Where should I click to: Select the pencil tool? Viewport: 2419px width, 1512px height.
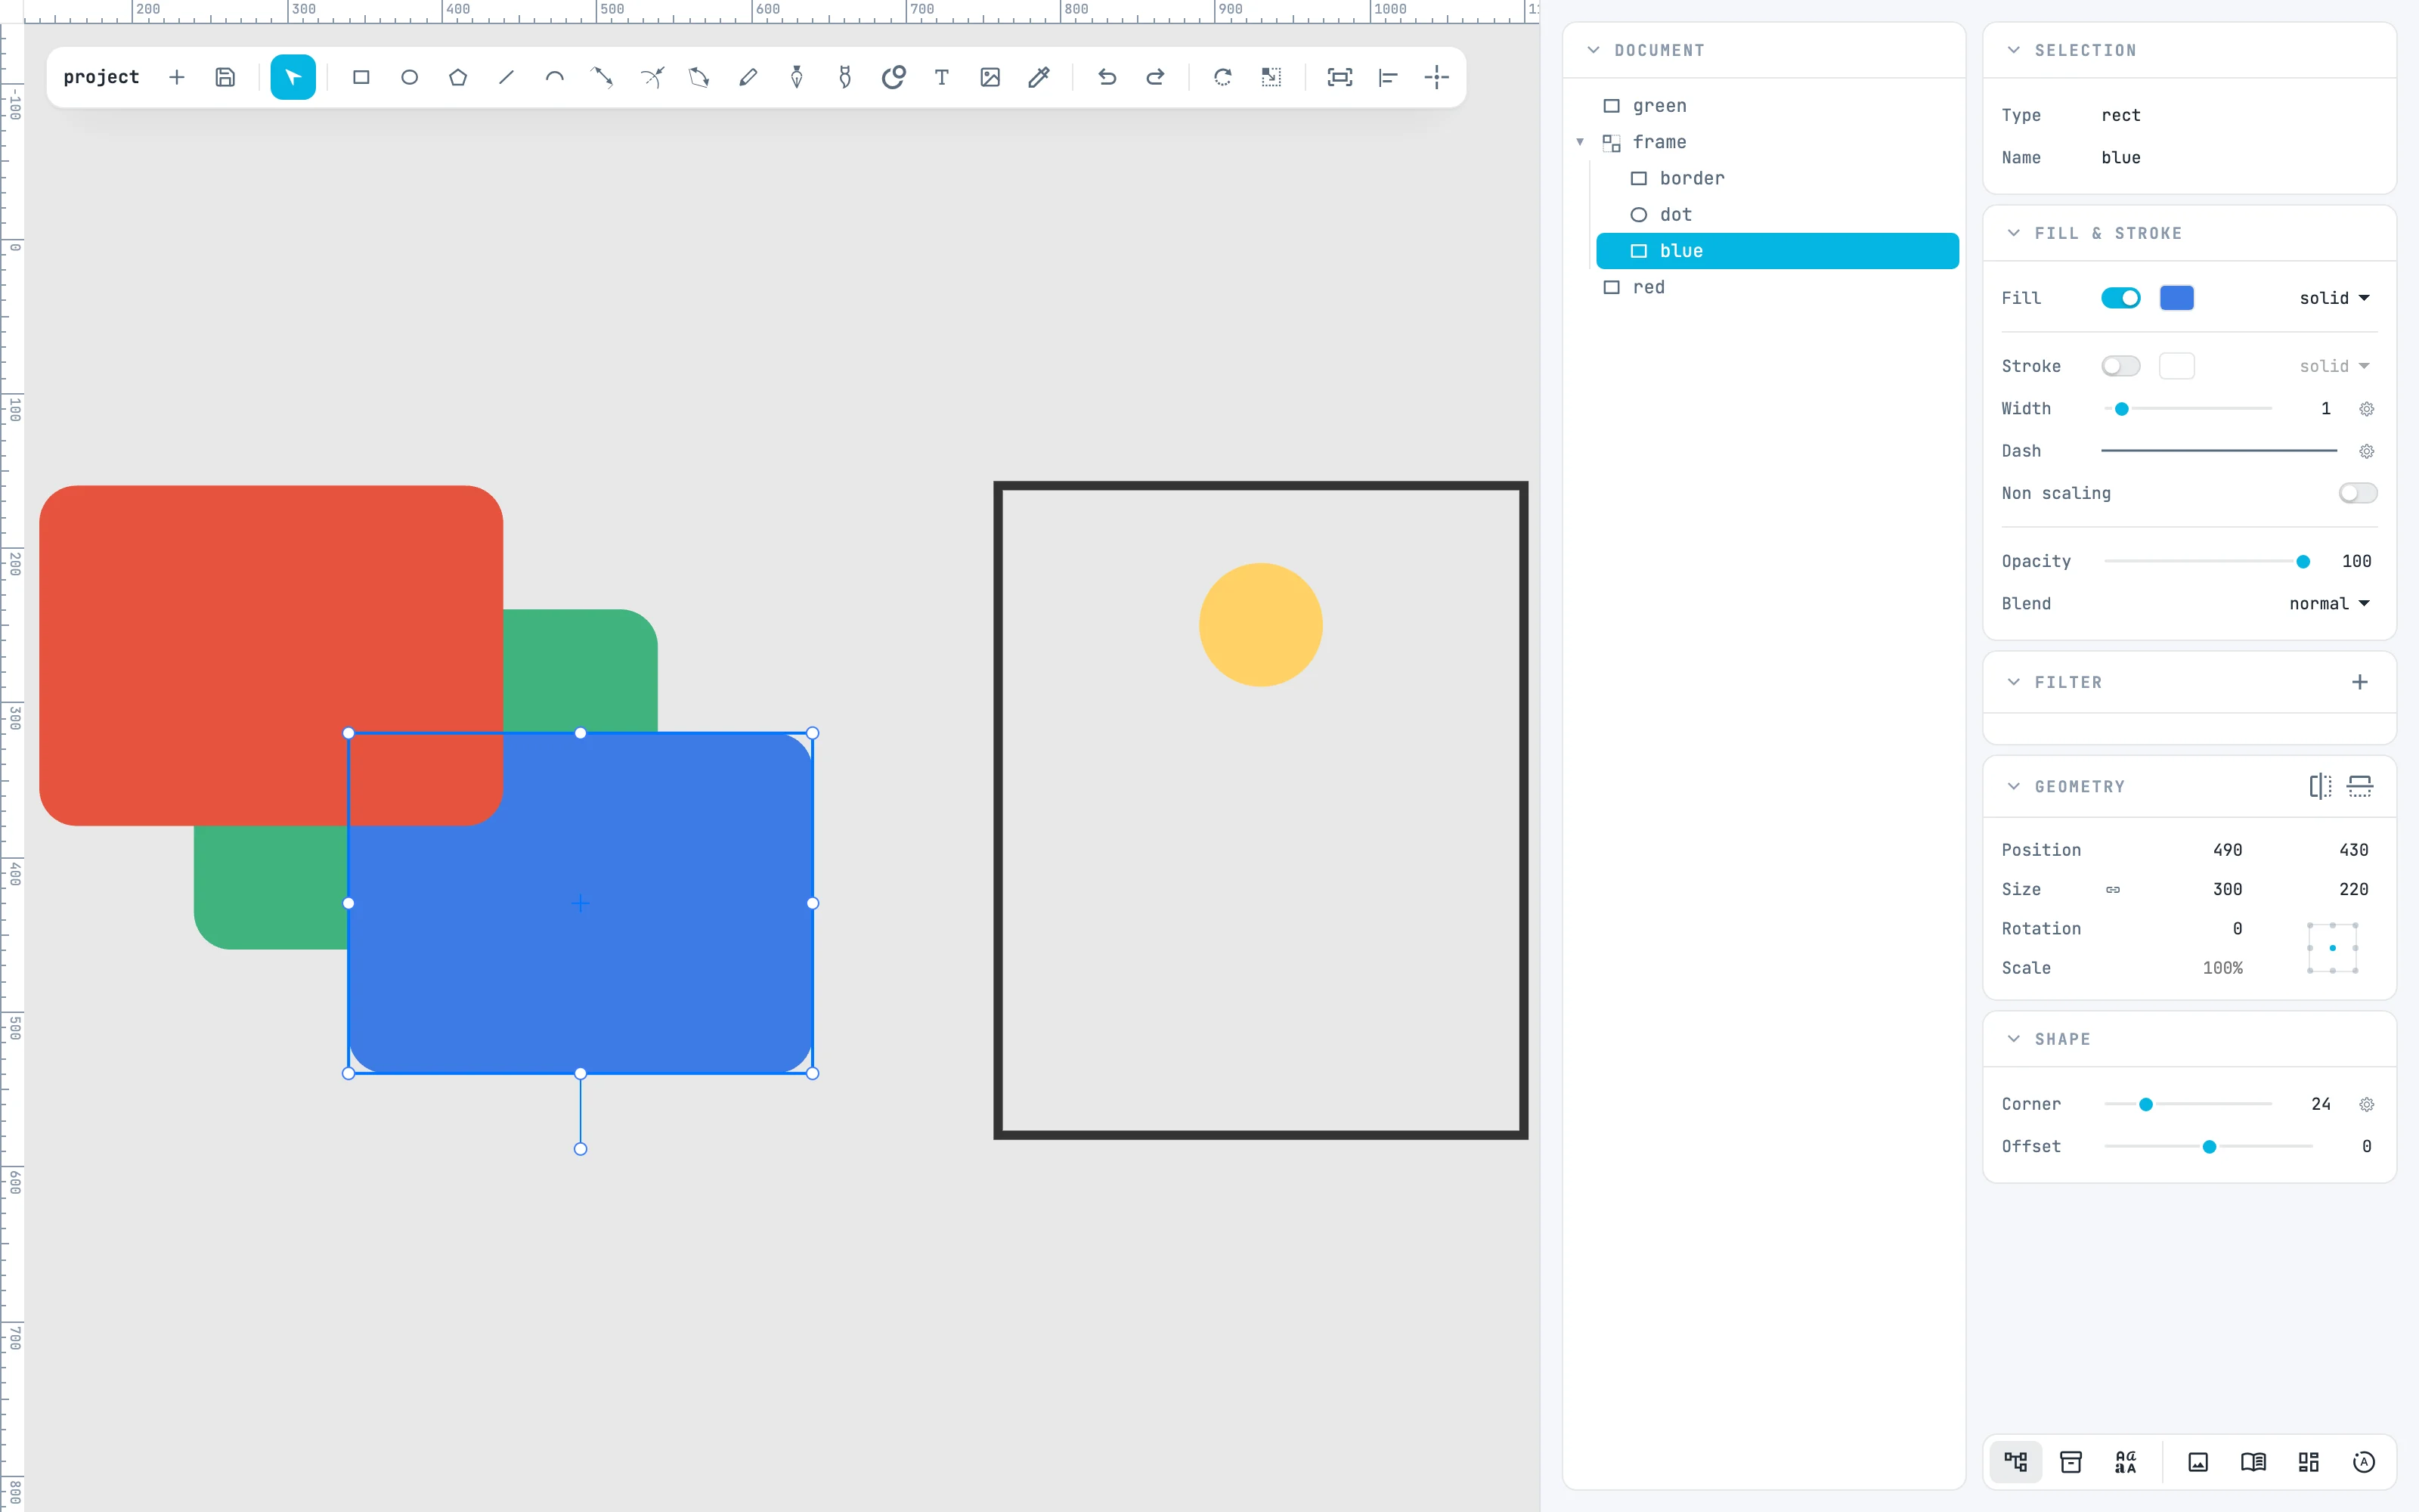click(x=748, y=77)
